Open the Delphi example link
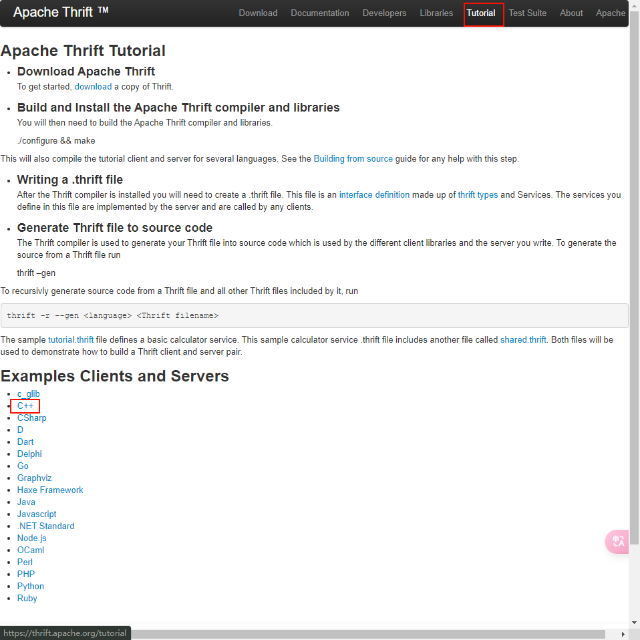Image resolution: width=640 pixels, height=640 pixels. 29,454
